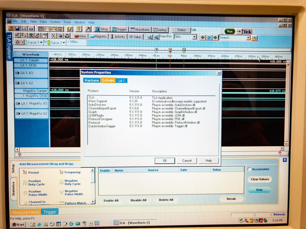Switch to the bottom Trigger tab
The image size is (306, 229).
pyautogui.click(x=50, y=212)
